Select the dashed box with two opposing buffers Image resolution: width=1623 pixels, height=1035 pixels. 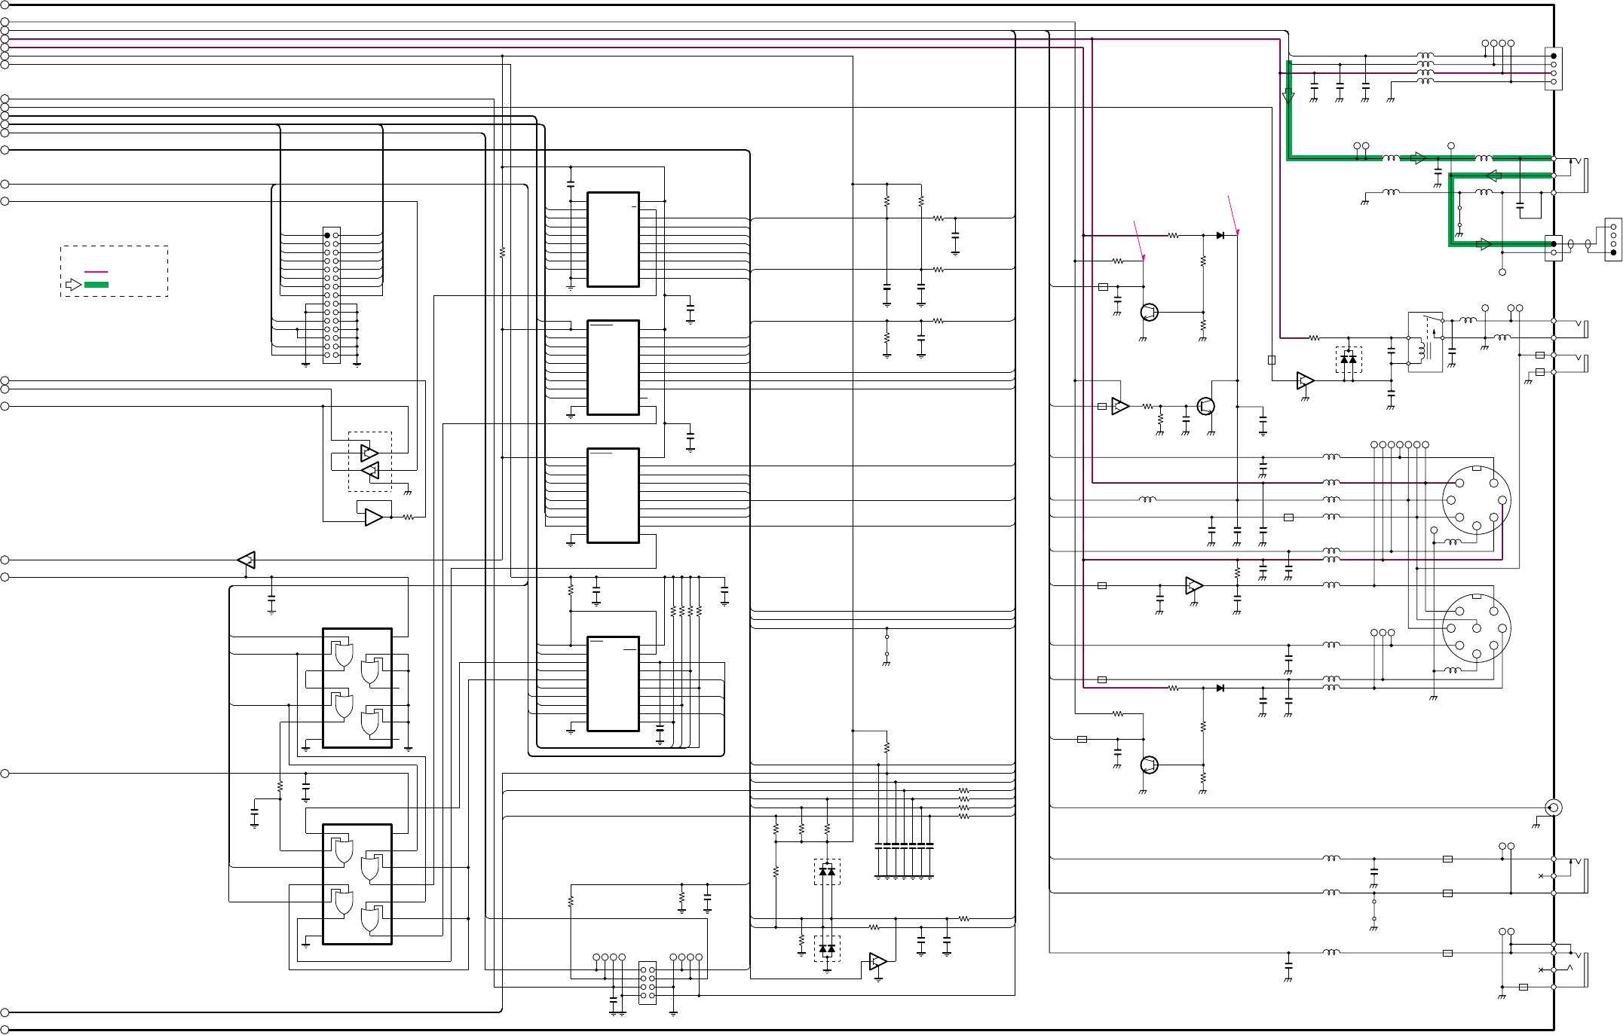click(370, 461)
